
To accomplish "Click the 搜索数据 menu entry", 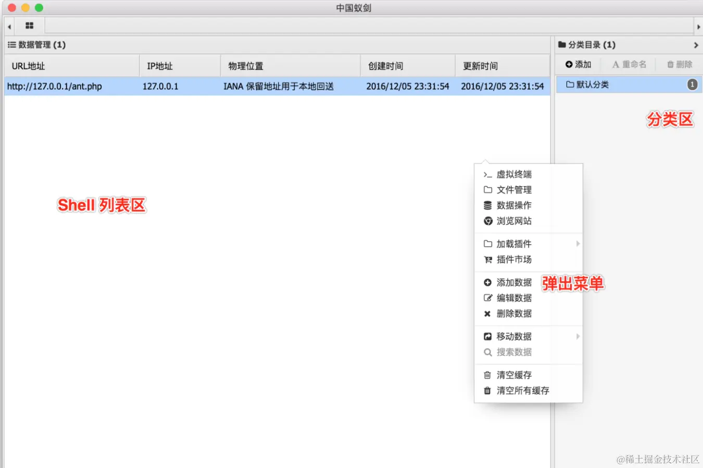I will 528,352.
